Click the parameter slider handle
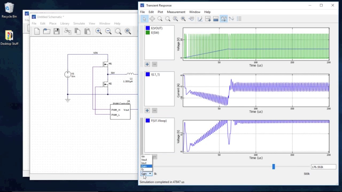The height and width of the screenshot is (192, 342). point(273,167)
